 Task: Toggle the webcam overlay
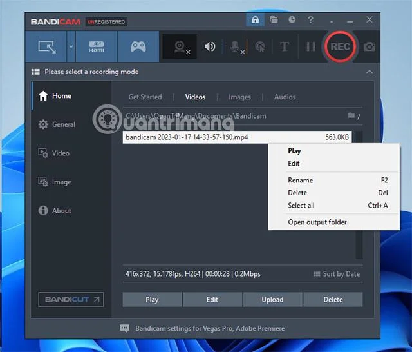click(180, 46)
